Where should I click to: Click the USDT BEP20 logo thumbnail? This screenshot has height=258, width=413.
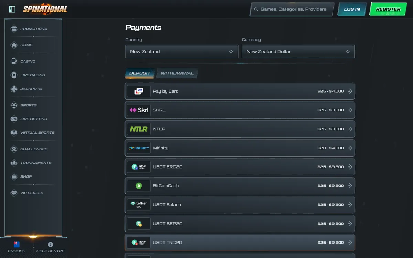tap(139, 224)
